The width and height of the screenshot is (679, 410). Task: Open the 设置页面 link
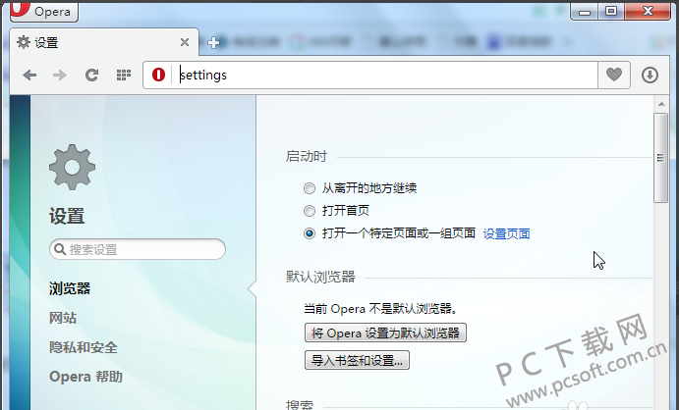(x=506, y=233)
